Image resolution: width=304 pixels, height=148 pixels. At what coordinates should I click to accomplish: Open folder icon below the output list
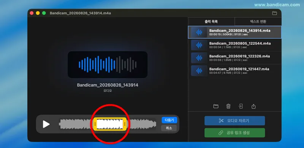pos(216,106)
